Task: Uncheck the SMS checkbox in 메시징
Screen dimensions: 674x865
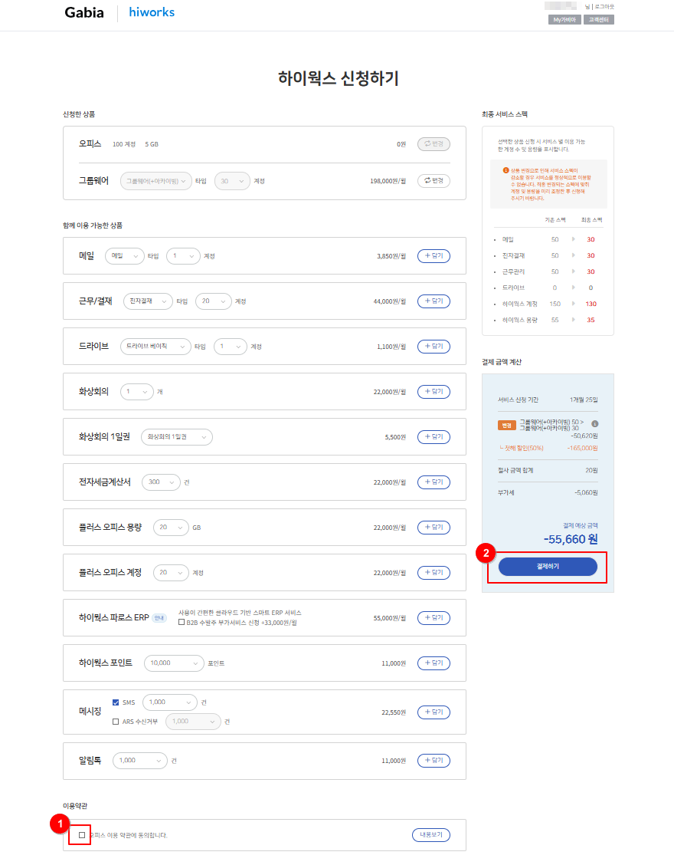Action: [x=116, y=702]
